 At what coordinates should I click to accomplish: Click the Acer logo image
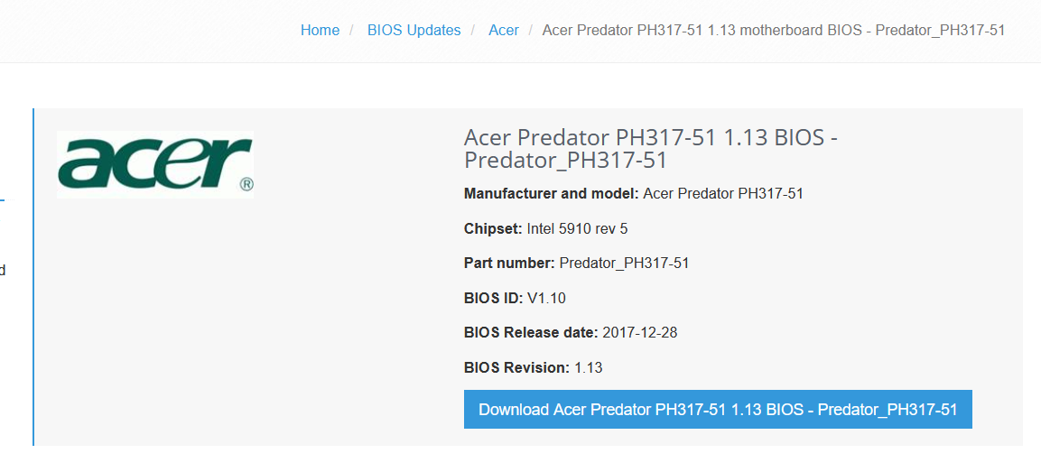click(154, 164)
